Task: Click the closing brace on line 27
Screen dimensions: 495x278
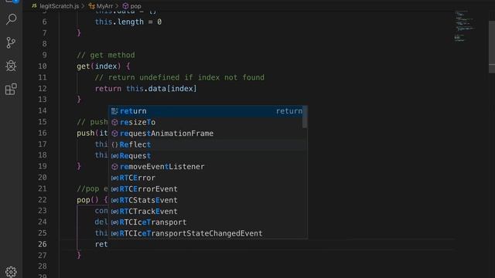Action: [79, 255]
